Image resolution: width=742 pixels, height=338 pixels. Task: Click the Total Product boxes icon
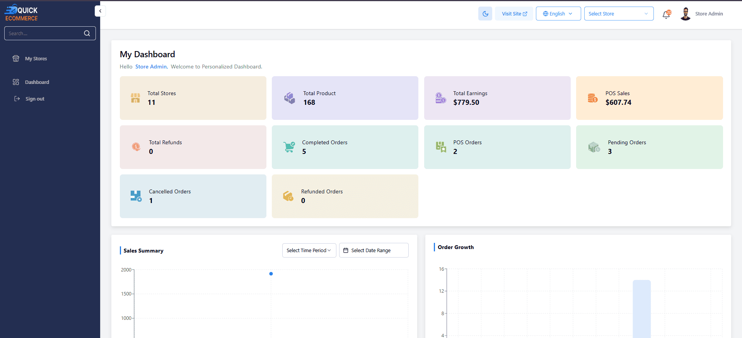click(x=289, y=98)
